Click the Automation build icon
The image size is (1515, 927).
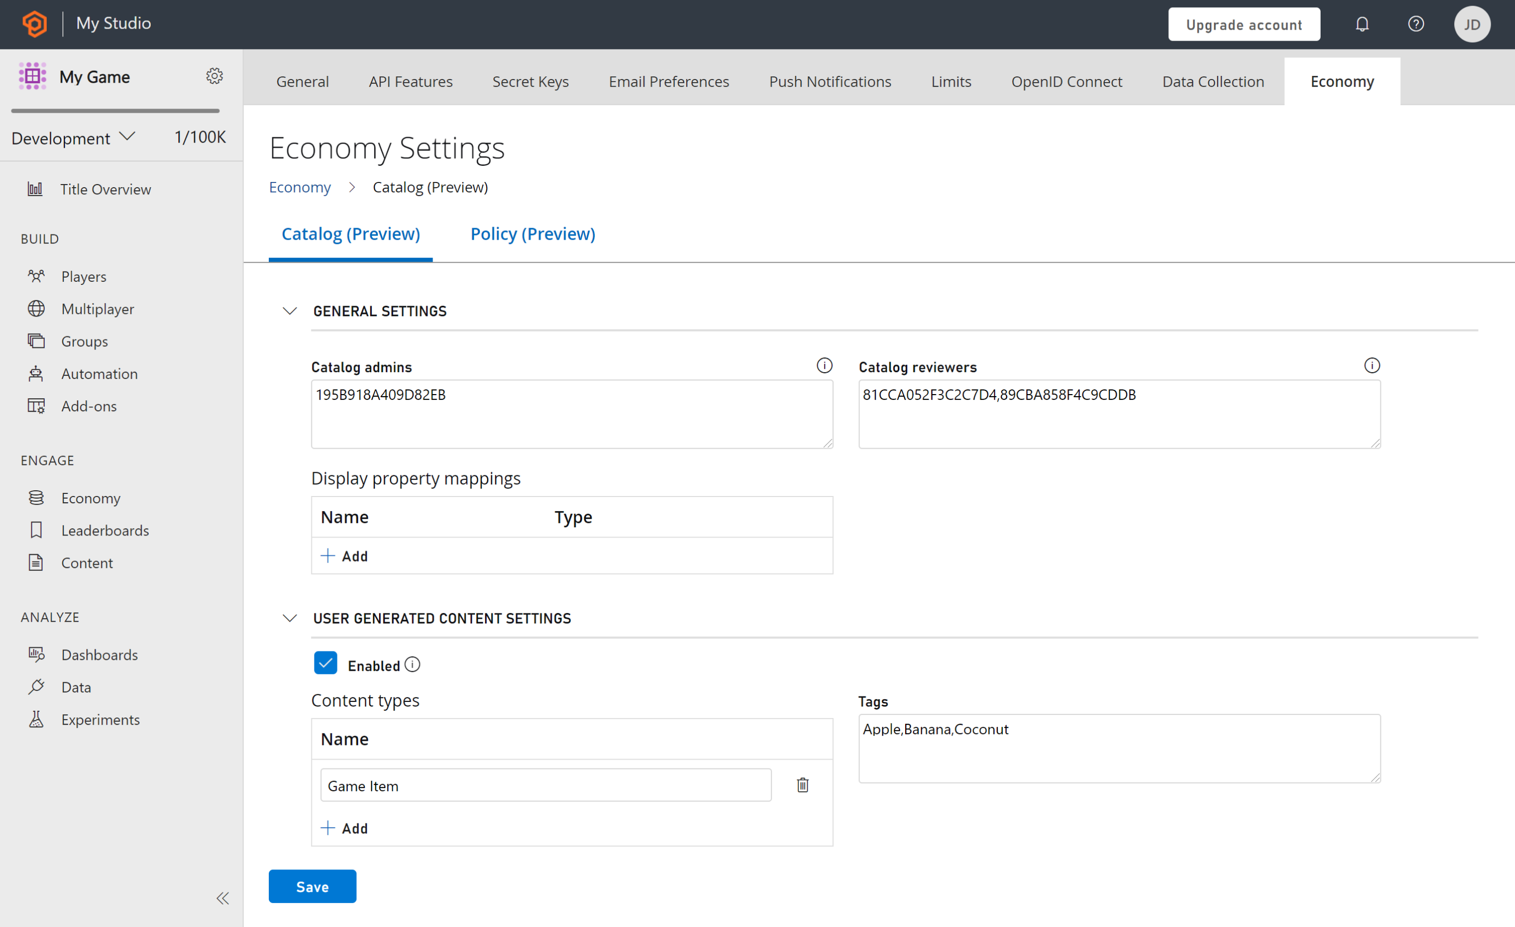(37, 373)
